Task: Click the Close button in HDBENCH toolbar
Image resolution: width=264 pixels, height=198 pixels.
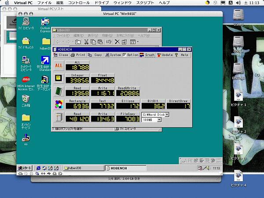Action: [61, 55]
